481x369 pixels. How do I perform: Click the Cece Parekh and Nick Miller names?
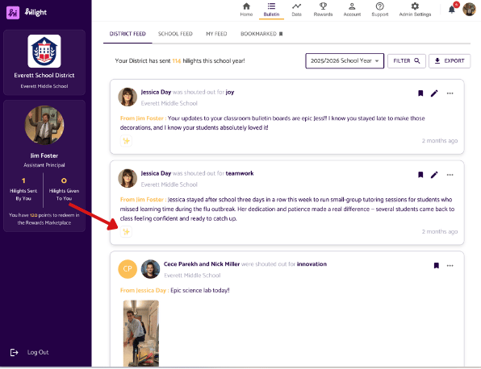pyautogui.click(x=202, y=264)
